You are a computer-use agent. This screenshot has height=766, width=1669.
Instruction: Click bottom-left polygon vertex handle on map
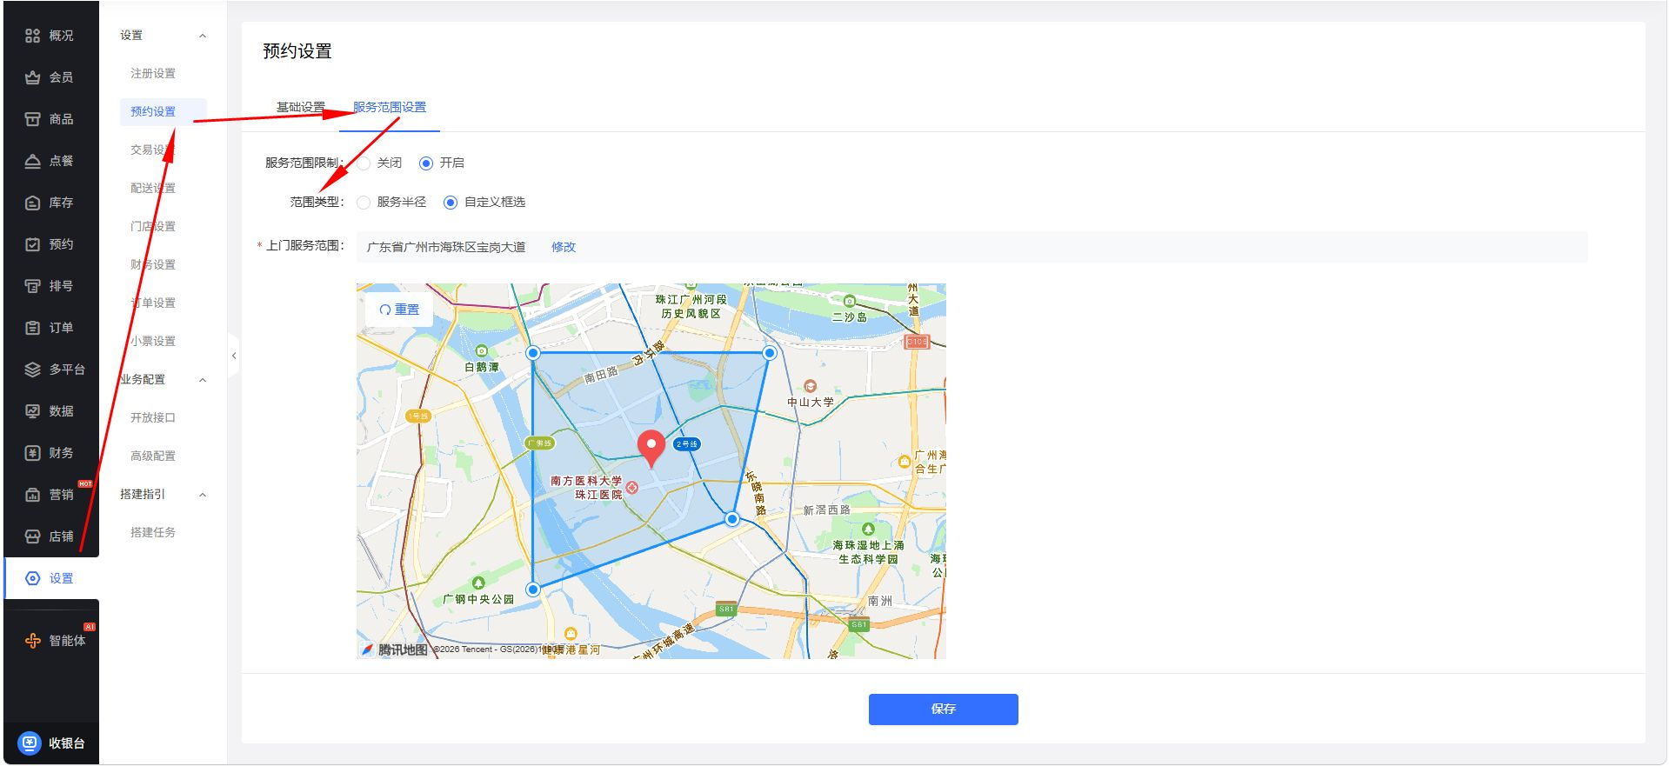click(x=533, y=589)
